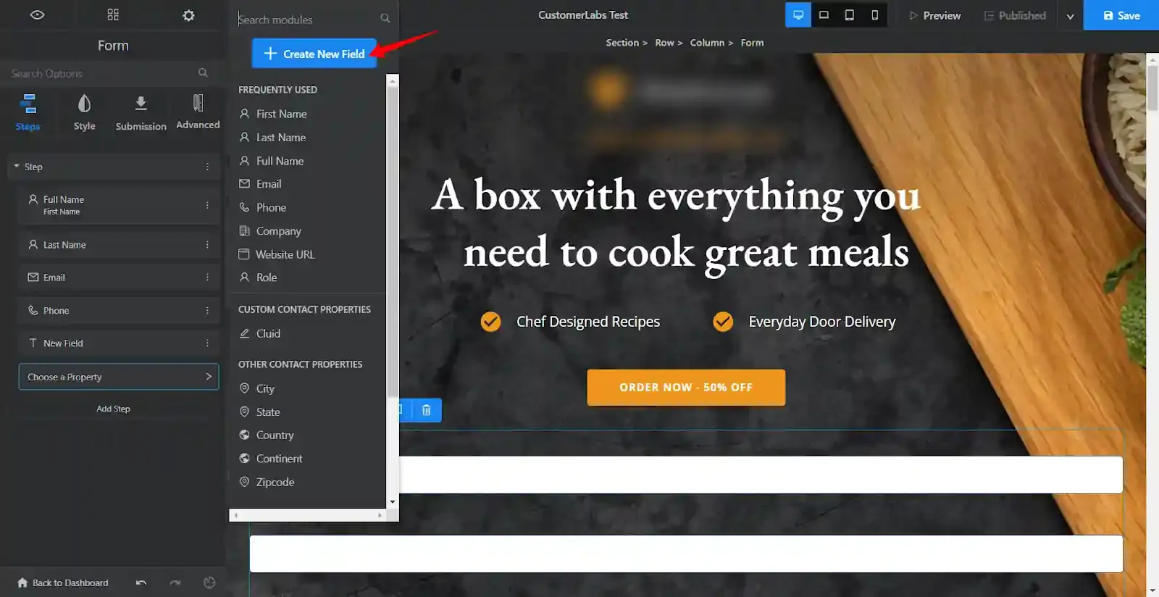Click the Create New Field button
The width and height of the screenshot is (1159, 597).
click(x=314, y=54)
